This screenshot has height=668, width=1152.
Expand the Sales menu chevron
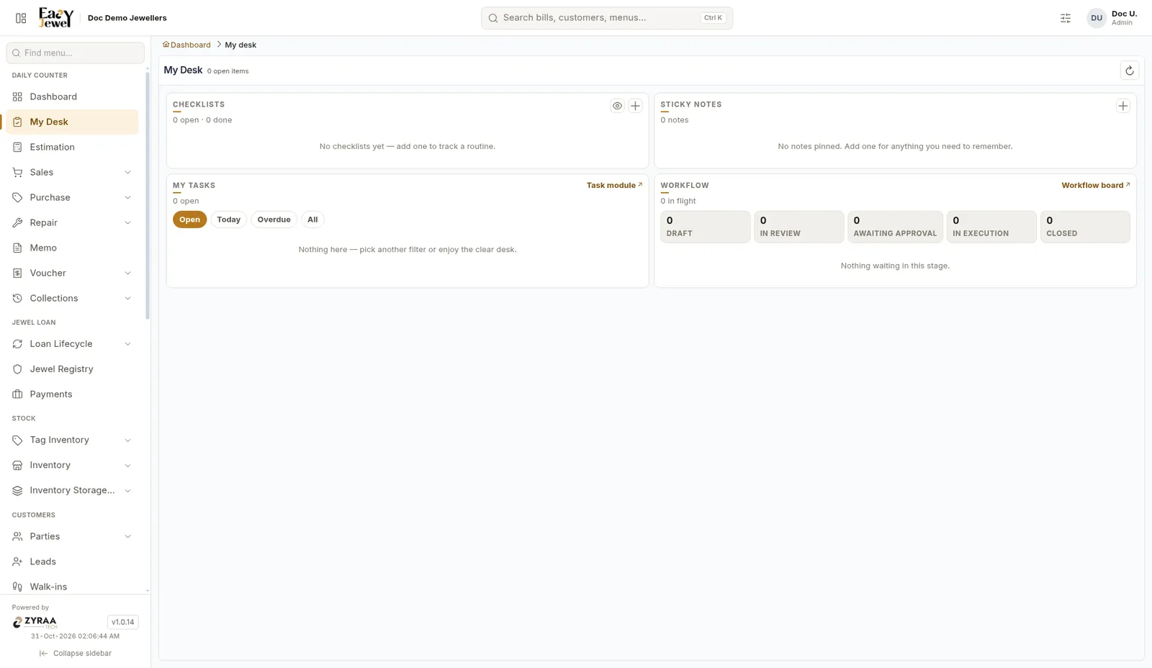[x=127, y=172]
